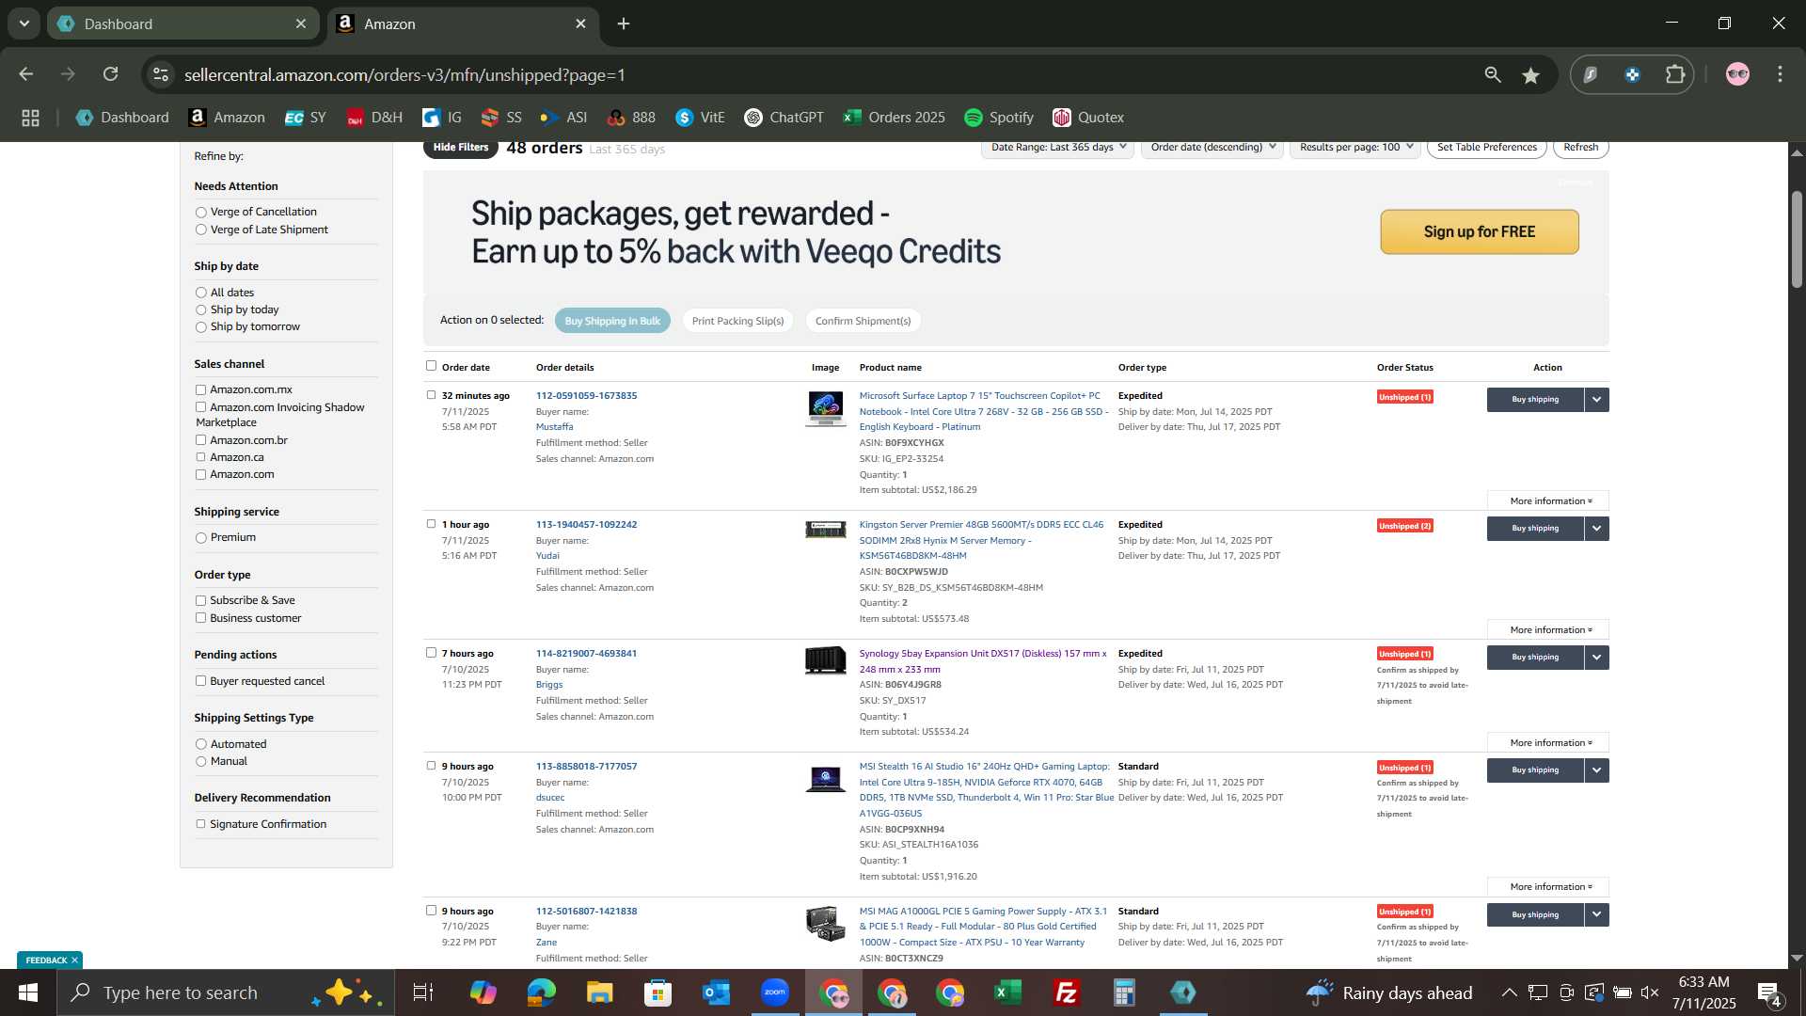1806x1016 pixels.
Task: Open File Explorer from taskbar
Action: click(x=599, y=992)
